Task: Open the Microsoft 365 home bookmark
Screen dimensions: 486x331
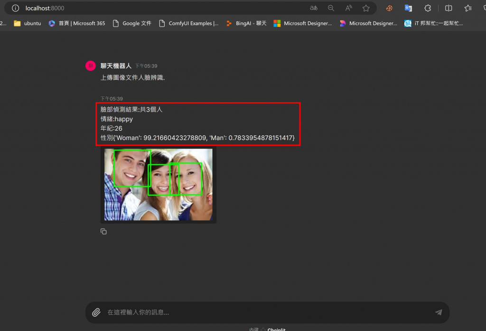Action: (77, 23)
